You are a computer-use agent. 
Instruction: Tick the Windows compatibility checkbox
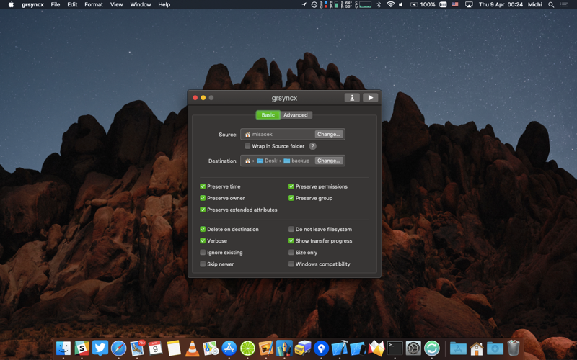point(291,264)
